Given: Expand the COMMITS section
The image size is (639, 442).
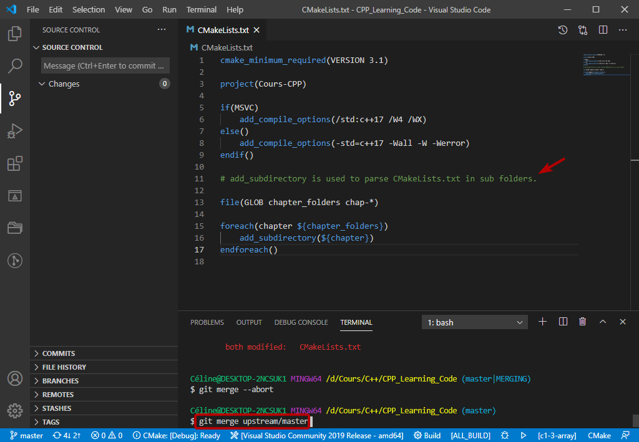Looking at the screenshot, I should [104, 353].
